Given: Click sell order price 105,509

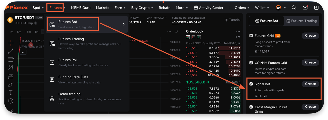Looking at the screenshot, I should tap(192, 75).
